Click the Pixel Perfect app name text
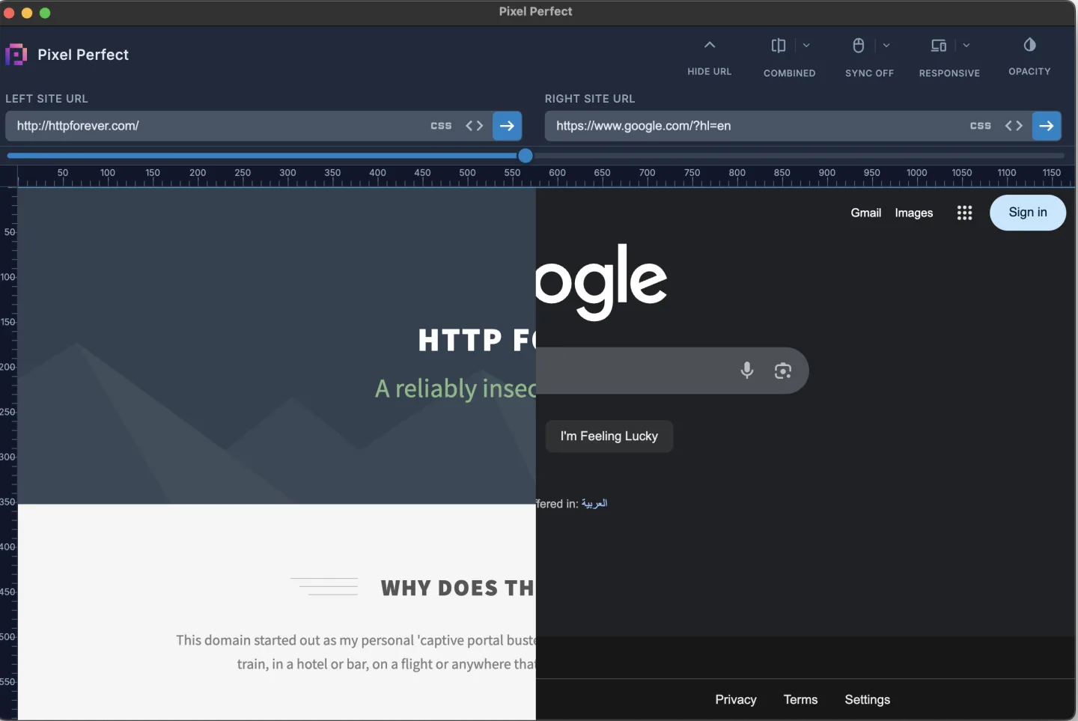Viewport: 1078px width, 721px height. [83, 55]
